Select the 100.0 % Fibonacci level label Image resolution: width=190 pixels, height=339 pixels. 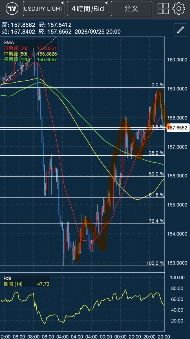point(155,263)
